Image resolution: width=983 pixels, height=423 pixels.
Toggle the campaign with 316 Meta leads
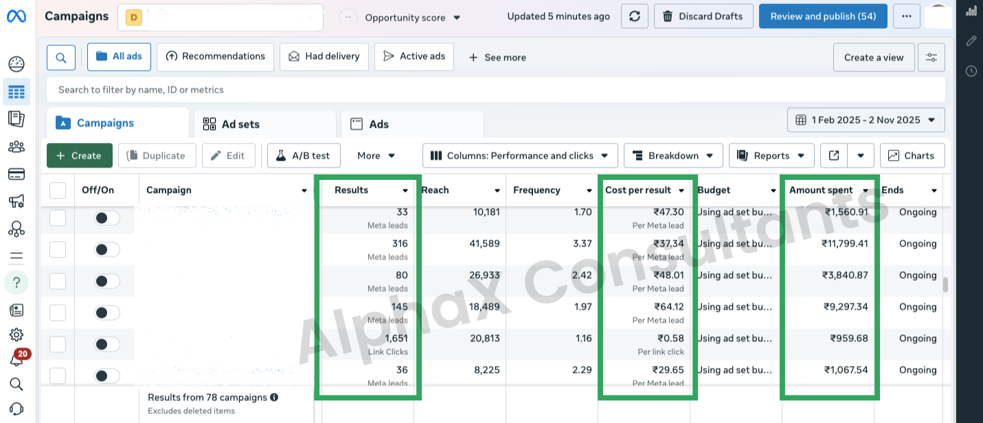106,249
